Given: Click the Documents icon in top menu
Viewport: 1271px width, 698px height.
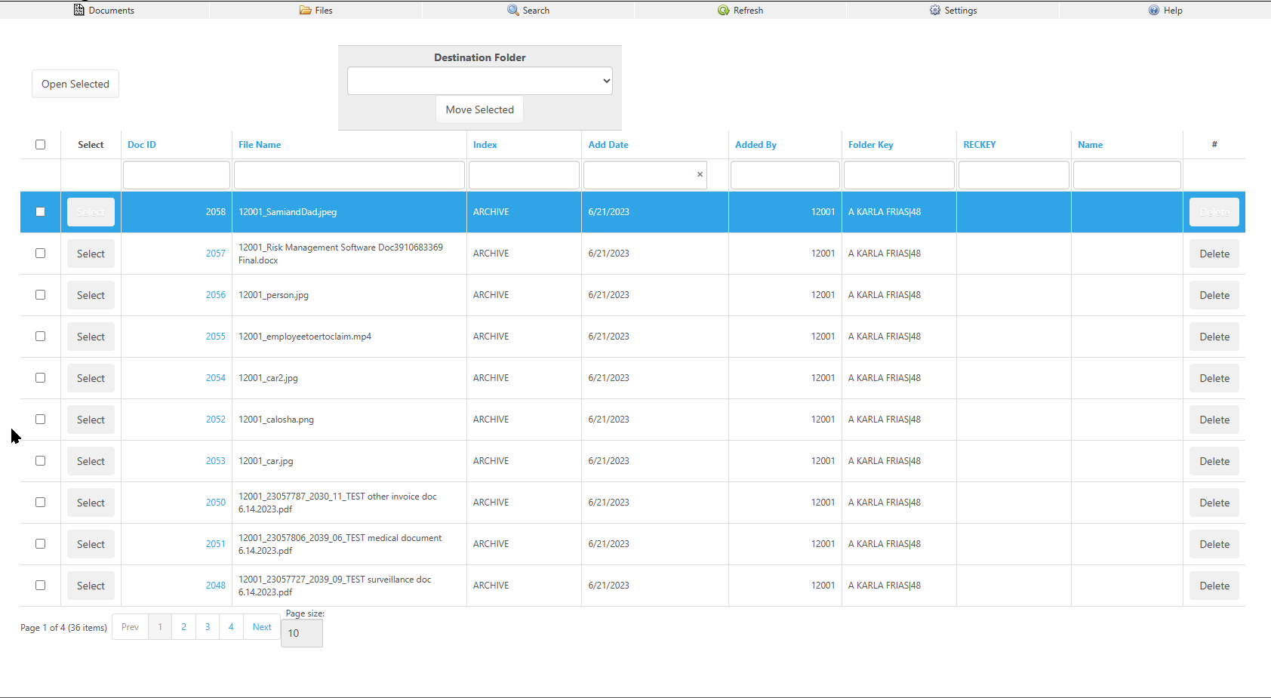Looking at the screenshot, I should click(x=78, y=10).
